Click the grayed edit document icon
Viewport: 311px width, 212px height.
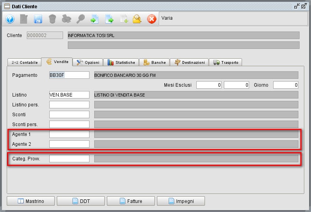click(x=24, y=19)
